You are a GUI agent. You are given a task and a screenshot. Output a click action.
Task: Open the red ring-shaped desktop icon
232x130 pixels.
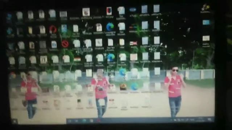click(53, 29)
